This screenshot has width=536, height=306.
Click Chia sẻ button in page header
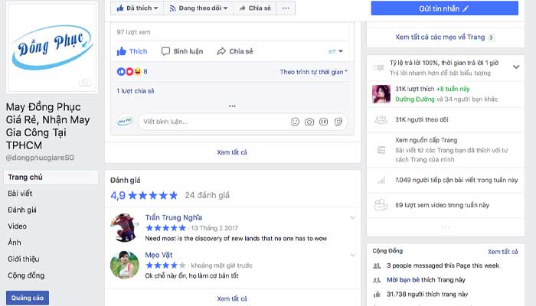[255, 8]
